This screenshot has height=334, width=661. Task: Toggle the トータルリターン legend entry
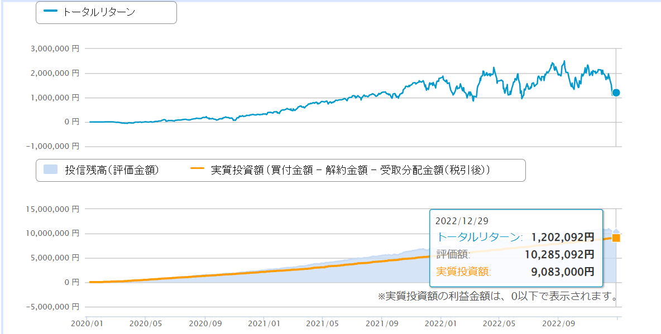pyautogui.click(x=89, y=12)
